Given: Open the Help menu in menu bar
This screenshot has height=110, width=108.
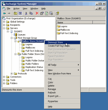Looking at the screenshot, I should coord(43,9).
